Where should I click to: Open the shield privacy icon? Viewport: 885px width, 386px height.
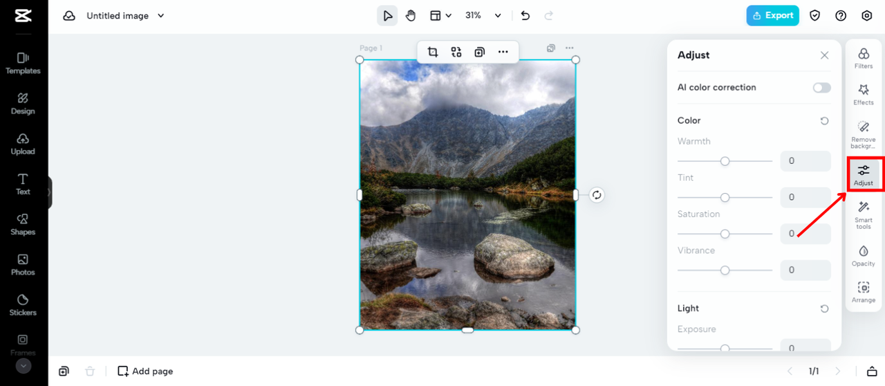pyautogui.click(x=815, y=15)
